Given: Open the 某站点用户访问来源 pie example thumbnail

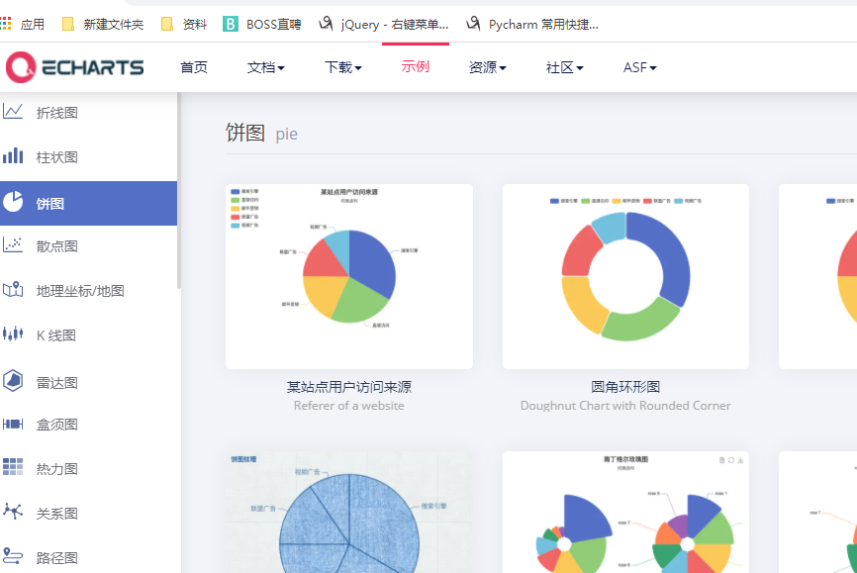Looking at the screenshot, I should [349, 276].
